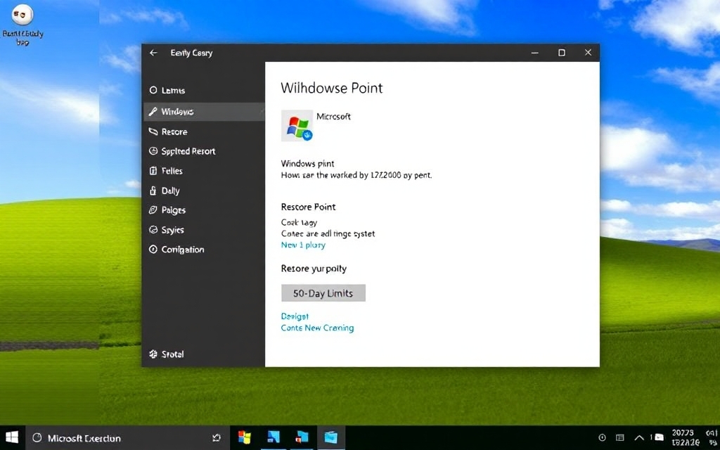The width and height of the screenshot is (720, 450).
Task: Click the Windows pint label
Action: 308,163
